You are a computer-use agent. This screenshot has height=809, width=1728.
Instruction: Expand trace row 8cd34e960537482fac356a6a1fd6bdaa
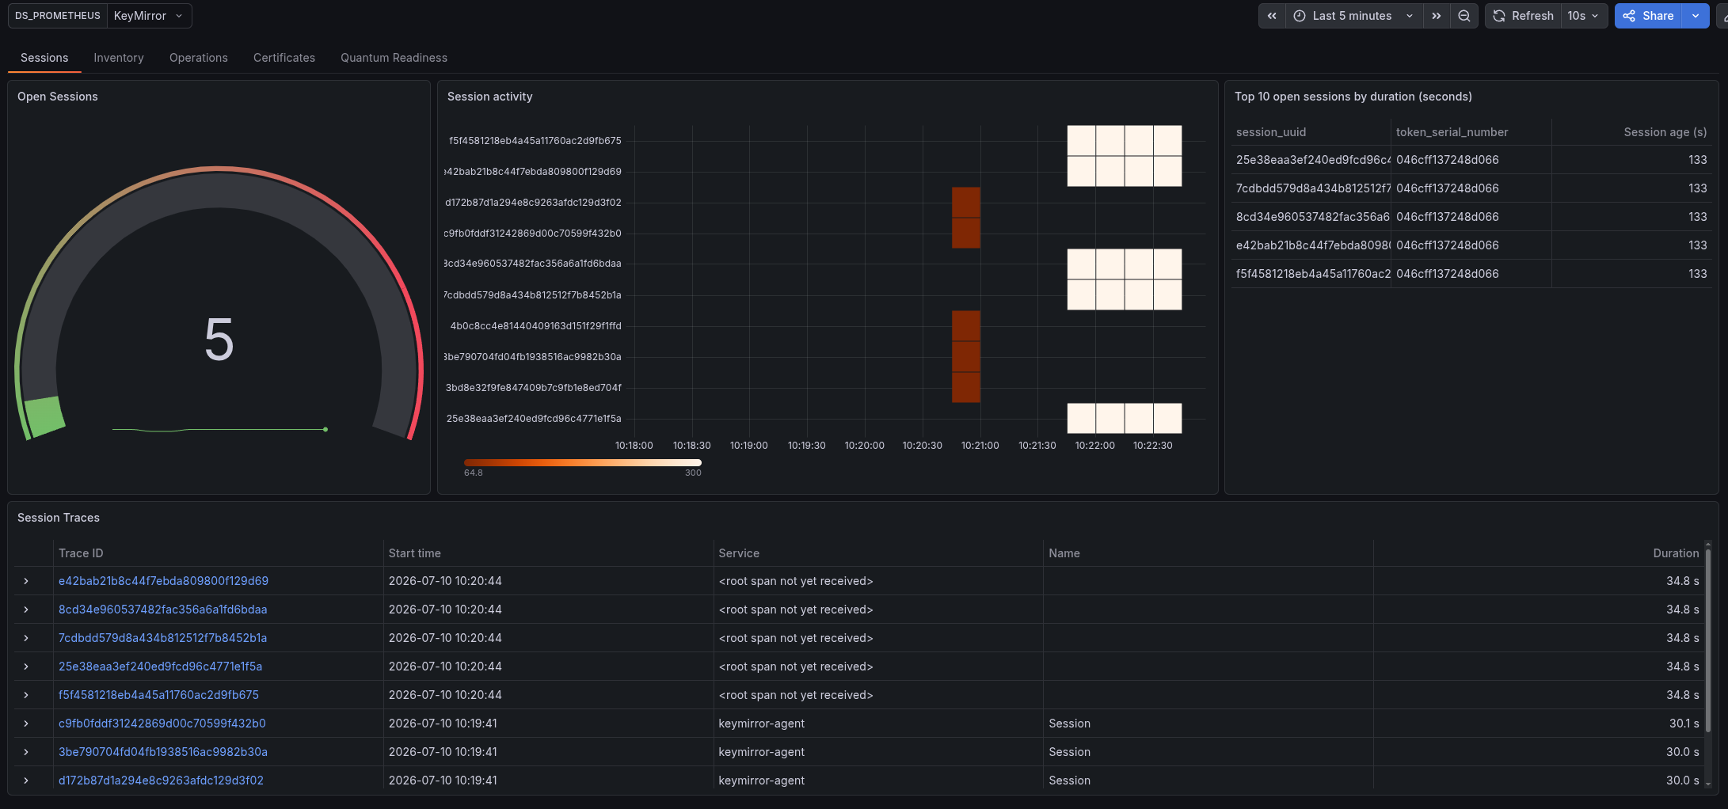point(26,610)
